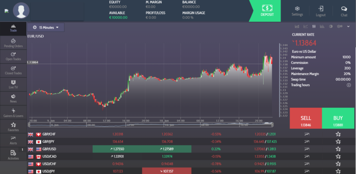Toggle chart contrast half-circle icon
The height and width of the screenshot is (174, 356).
[x=331, y=26]
